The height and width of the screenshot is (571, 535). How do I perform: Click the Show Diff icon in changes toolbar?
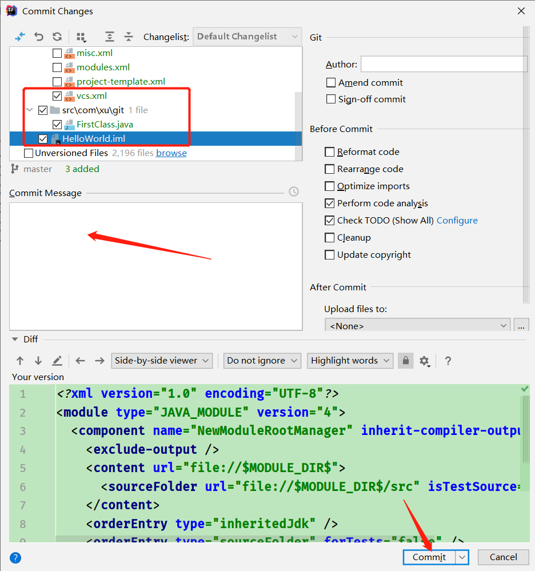(20, 37)
